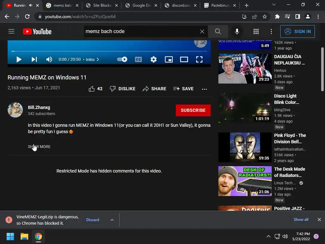
Task: Show hidden system tray icons
Action: 269,236
